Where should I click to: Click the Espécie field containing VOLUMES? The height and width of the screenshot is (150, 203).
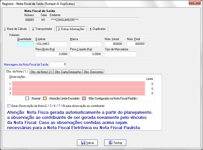(x=52, y=44)
